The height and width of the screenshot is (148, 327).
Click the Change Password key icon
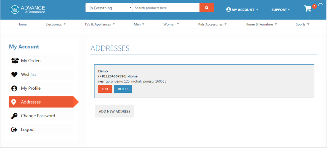tap(14, 116)
